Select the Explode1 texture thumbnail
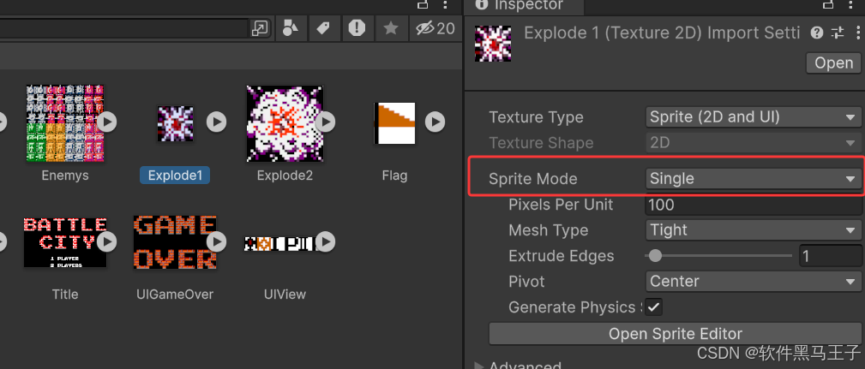Screen dimensions: 865x369 (x=176, y=124)
